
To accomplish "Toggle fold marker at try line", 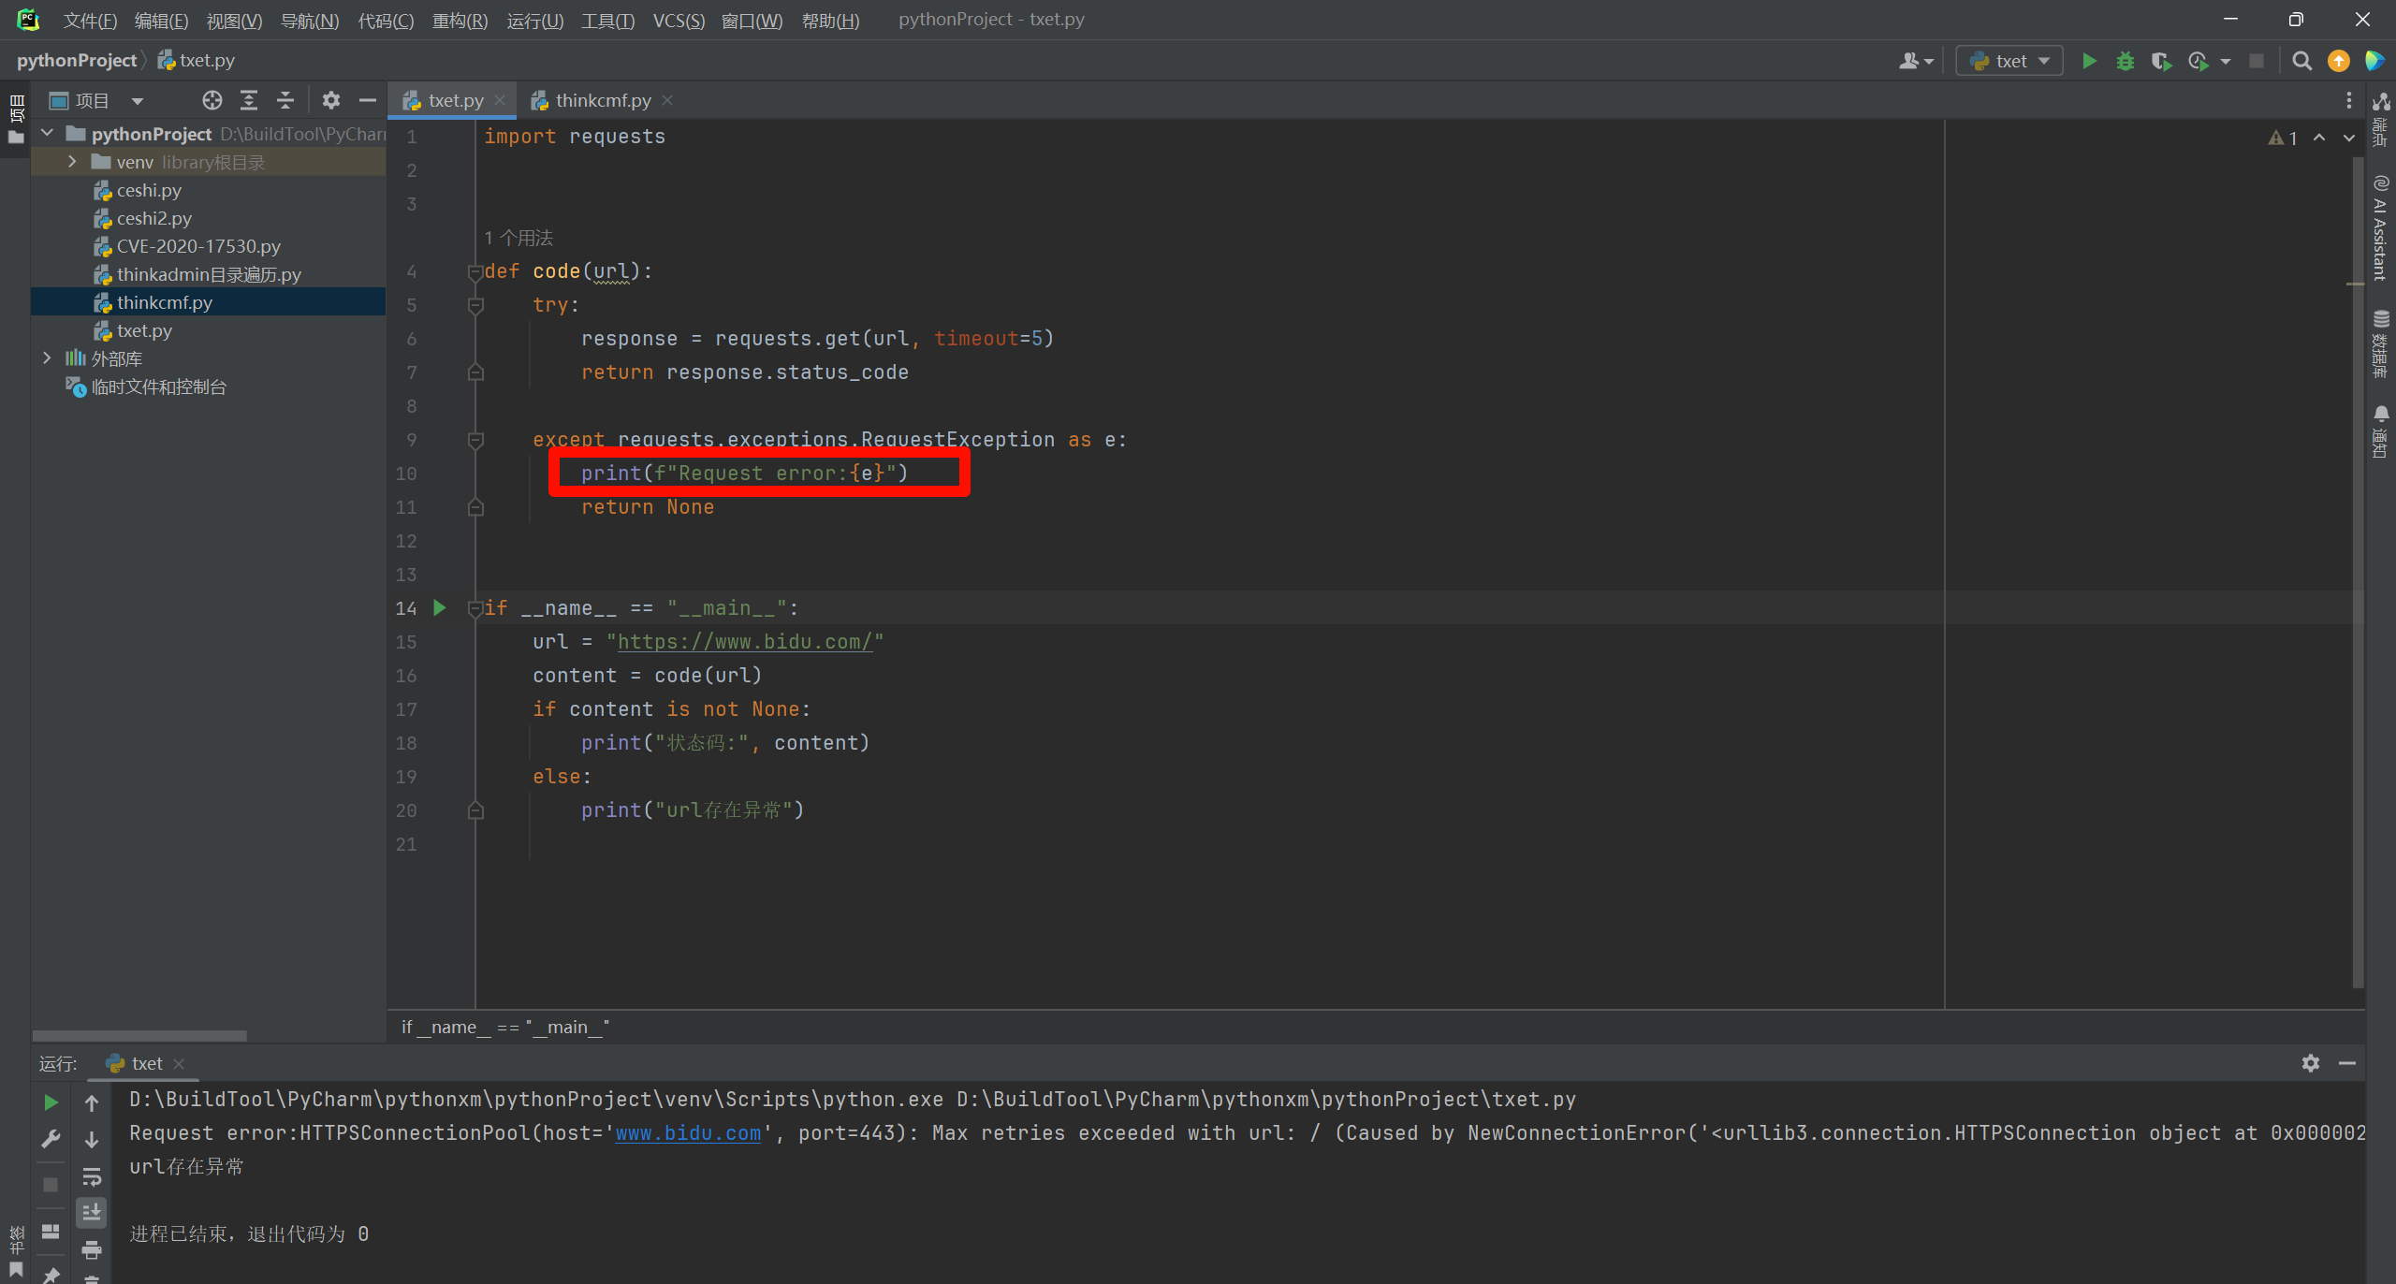I will tap(475, 305).
